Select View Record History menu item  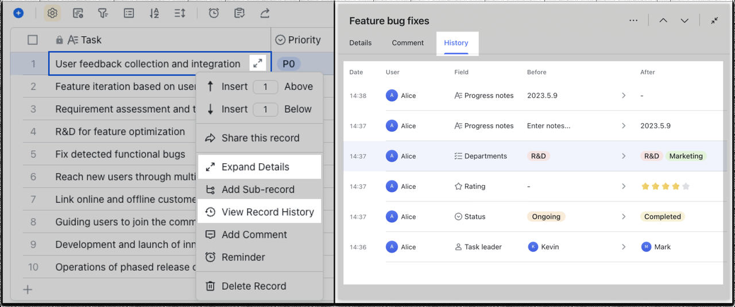tap(259, 212)
